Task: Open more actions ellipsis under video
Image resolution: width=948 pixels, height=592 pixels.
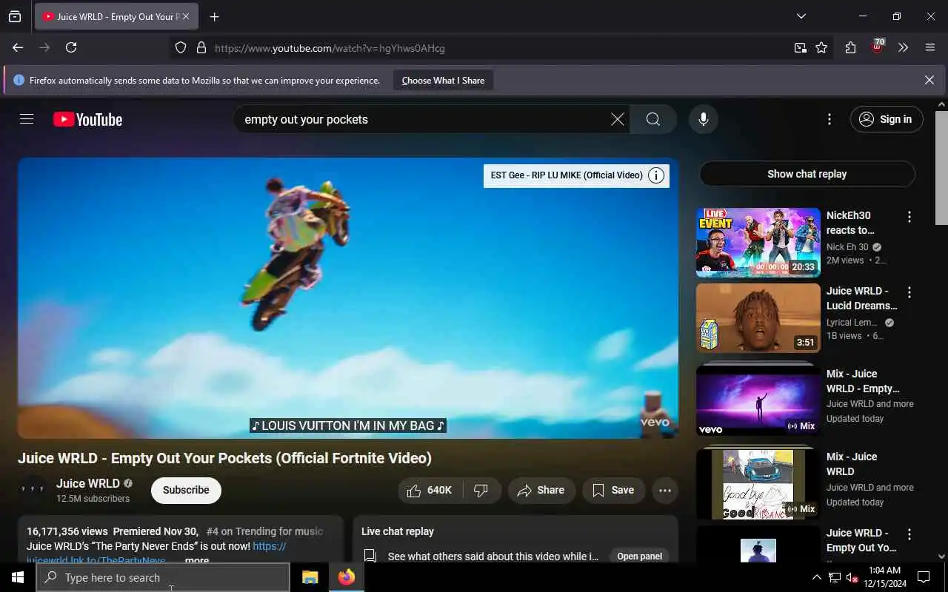Action: (x=664, y=490)
